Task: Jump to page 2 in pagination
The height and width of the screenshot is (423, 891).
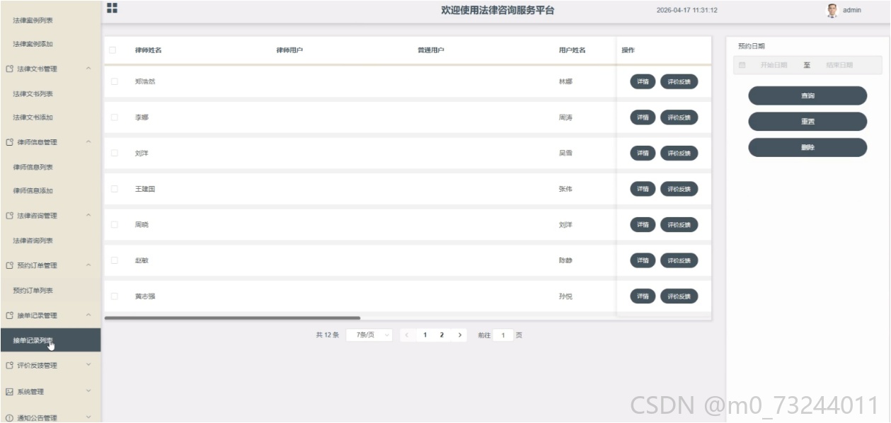Action: tap(442, 335)
